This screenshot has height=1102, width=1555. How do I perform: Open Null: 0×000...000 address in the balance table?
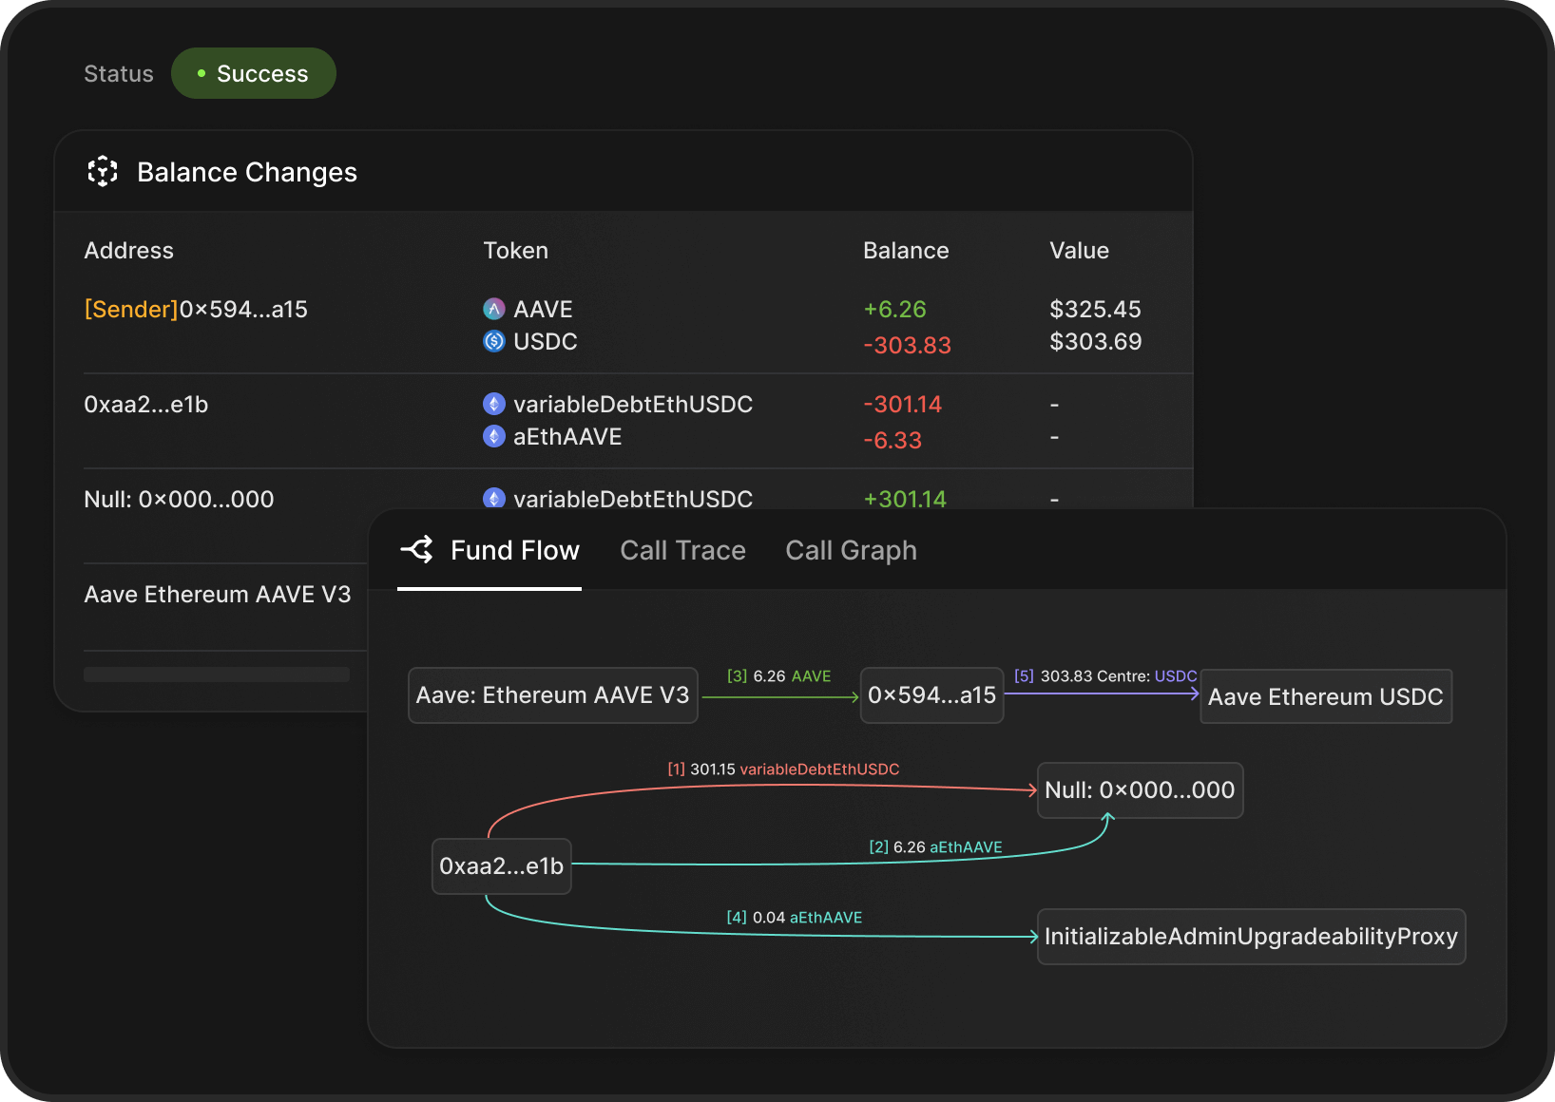click(x=179, y=500)
